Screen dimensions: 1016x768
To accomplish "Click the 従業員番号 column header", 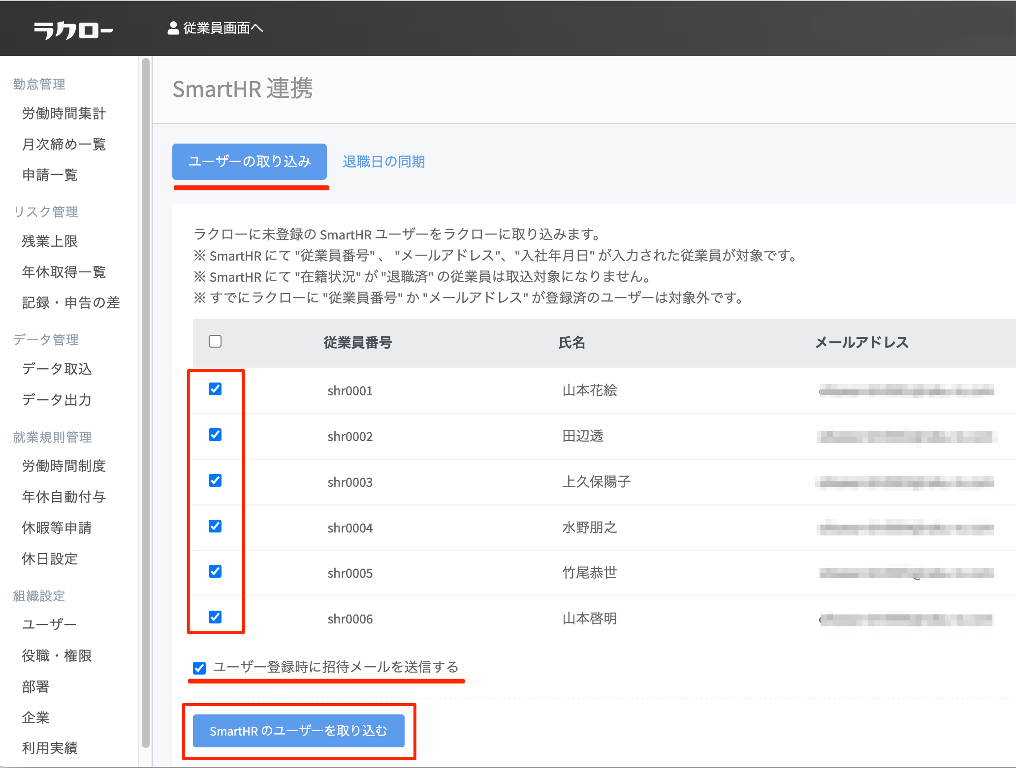I will click(358, 343).
